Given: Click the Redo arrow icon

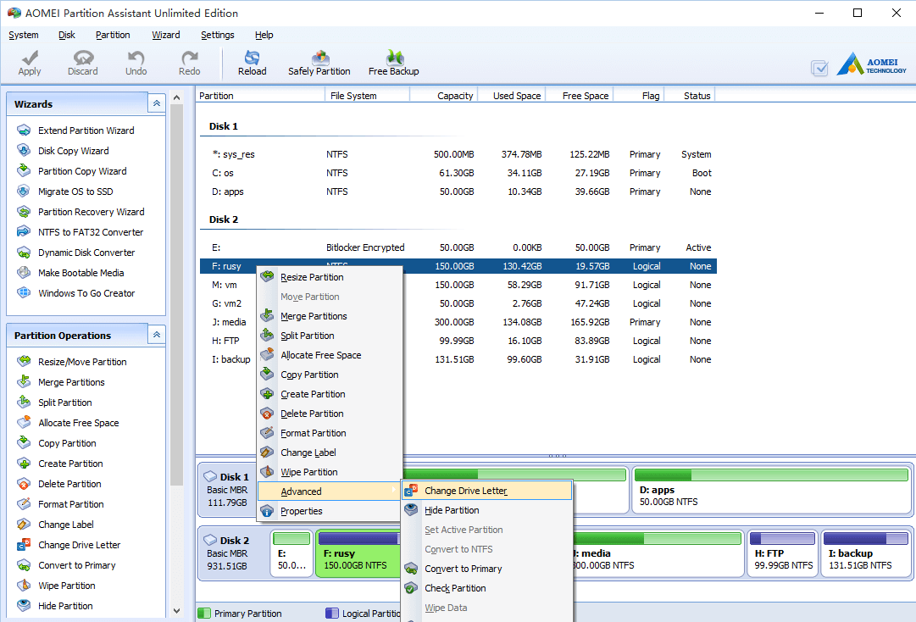Looking at the screenshot, I should click(189, 58).
